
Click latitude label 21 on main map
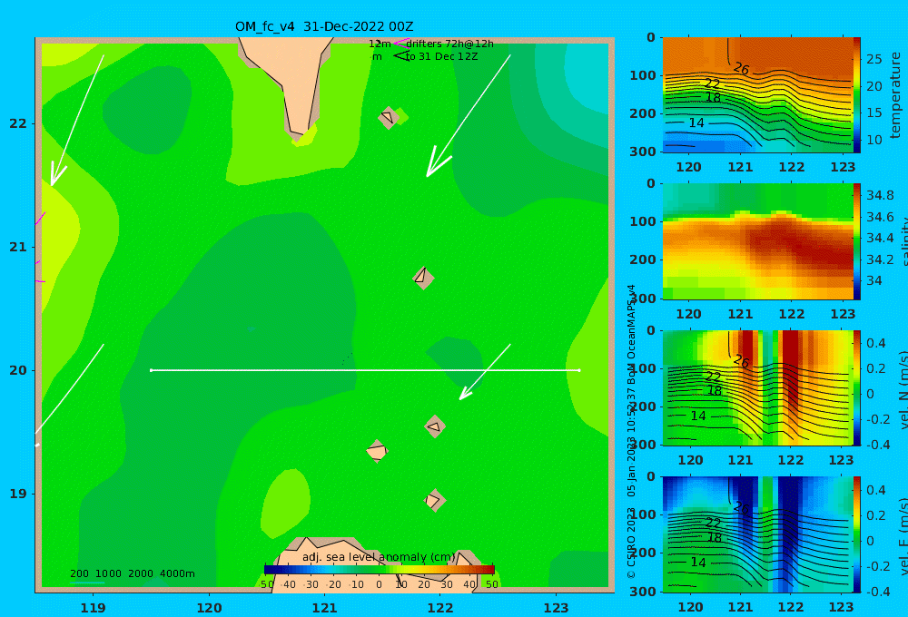pos(18,247)
